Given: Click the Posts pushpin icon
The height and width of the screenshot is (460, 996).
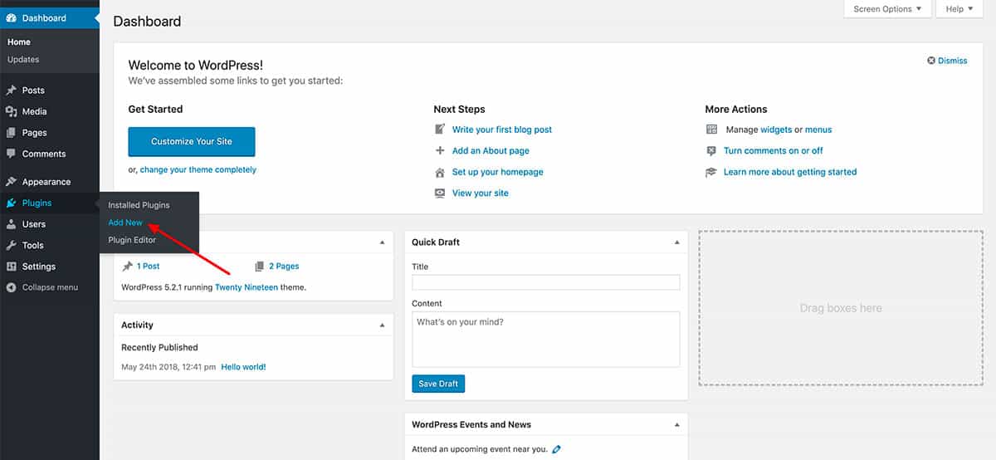Looking at the screenshot, I should (11, 91).
